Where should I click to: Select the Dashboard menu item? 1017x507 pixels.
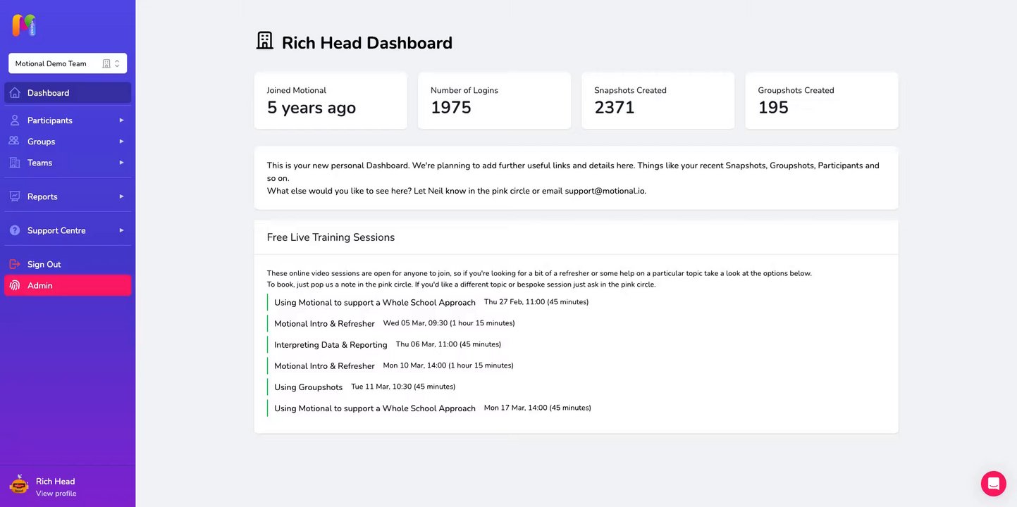click(48, 93)
